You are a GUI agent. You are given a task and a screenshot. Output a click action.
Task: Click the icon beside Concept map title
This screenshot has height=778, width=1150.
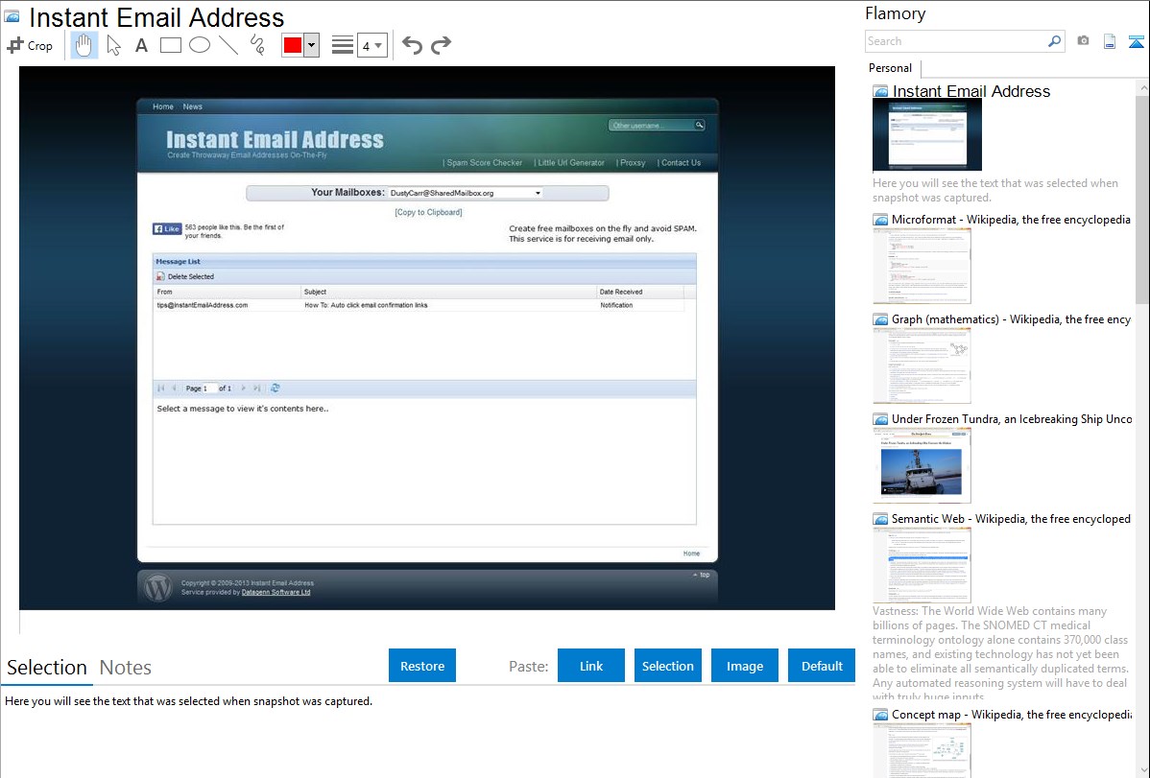click(x=880, y=715)
